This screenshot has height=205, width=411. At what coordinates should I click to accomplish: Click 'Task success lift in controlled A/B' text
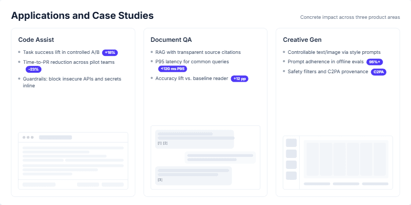[x=61, y=52]
